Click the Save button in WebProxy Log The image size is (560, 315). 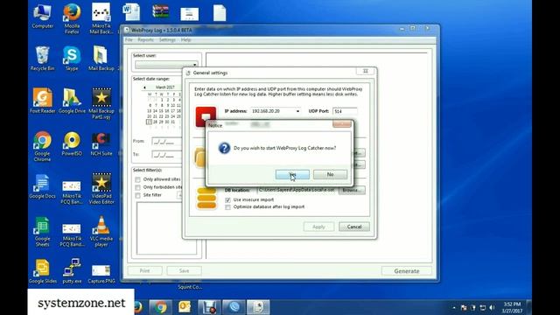[184, 270]
